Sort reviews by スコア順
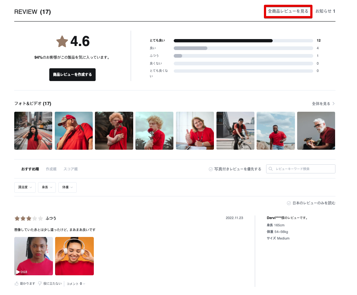 tap(70, 169)
